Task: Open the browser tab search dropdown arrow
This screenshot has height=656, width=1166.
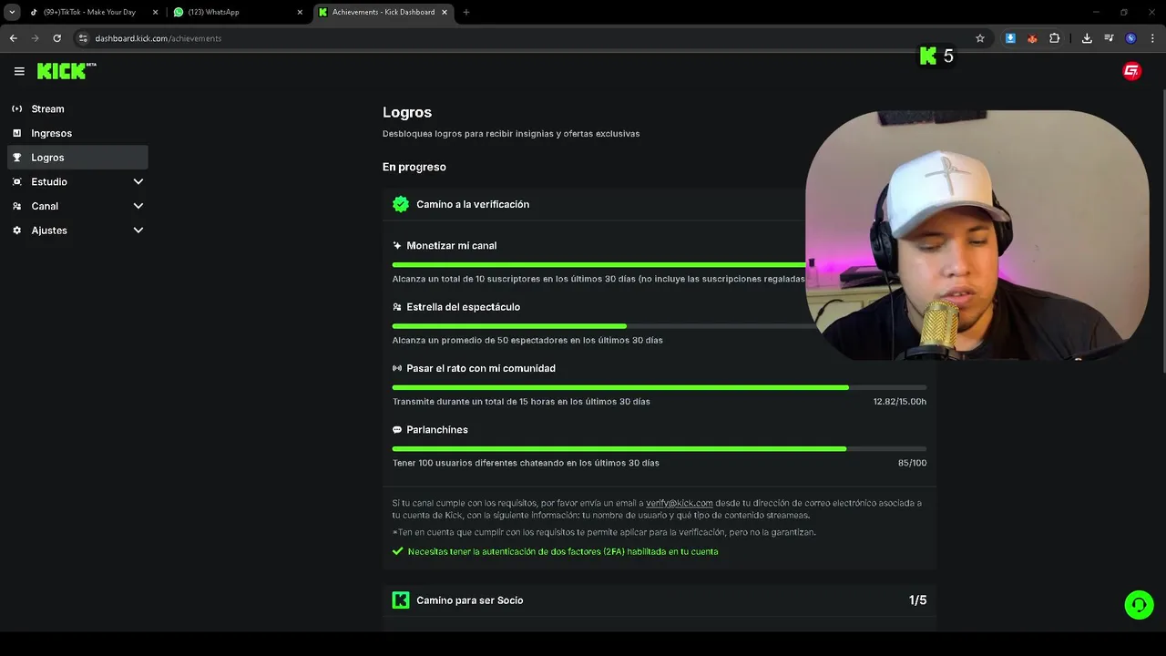Action: (12, 12)
